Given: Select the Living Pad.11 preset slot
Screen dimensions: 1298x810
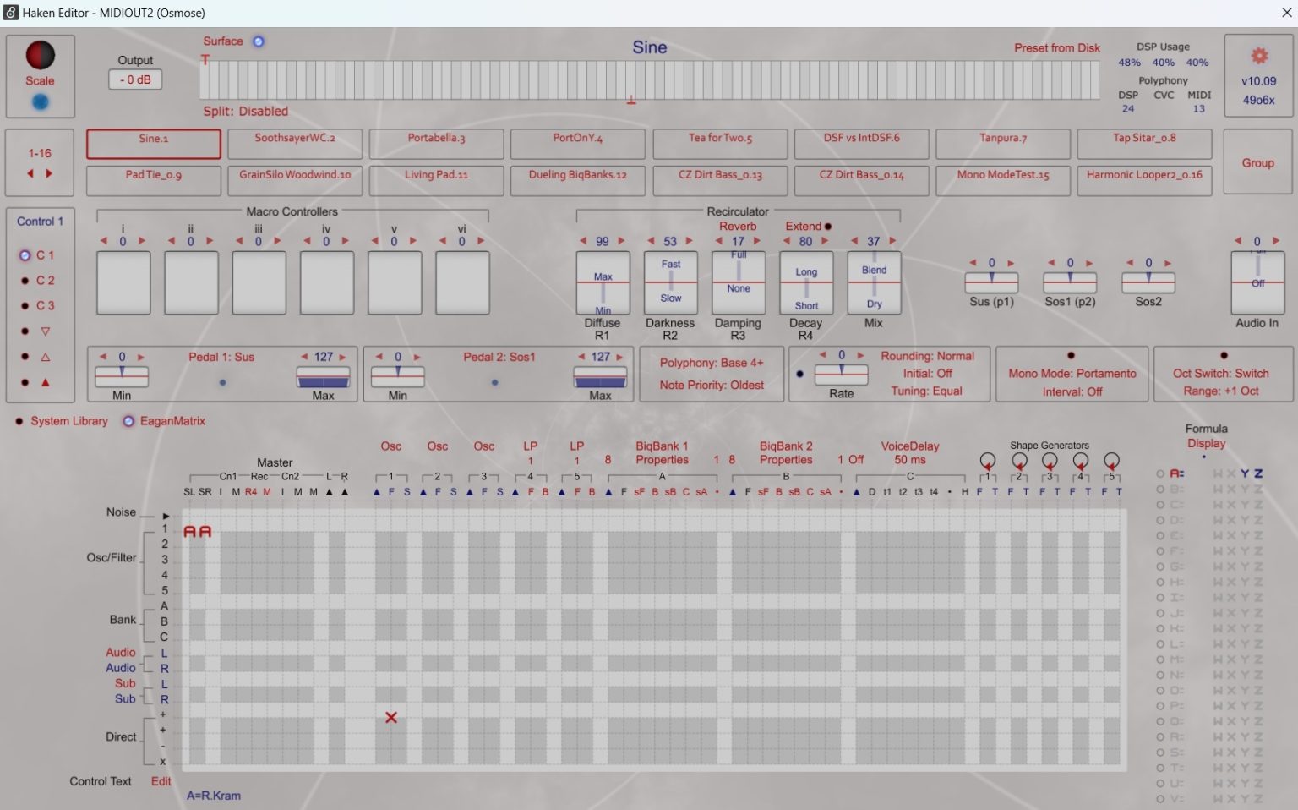Looking at the screenshot, I should pos(436,180).
